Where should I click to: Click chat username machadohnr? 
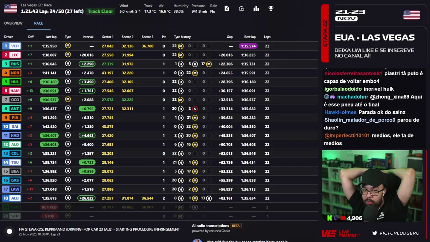tap(353, 97)
